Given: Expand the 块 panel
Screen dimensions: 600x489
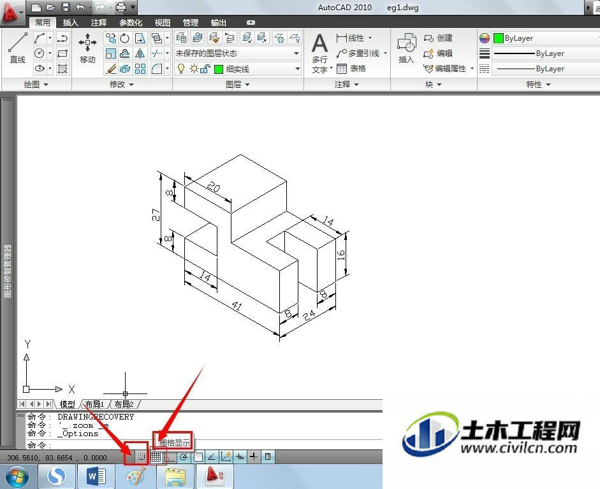Looking at the screenshot, I should pyautogui.click(x=433, y=85).
